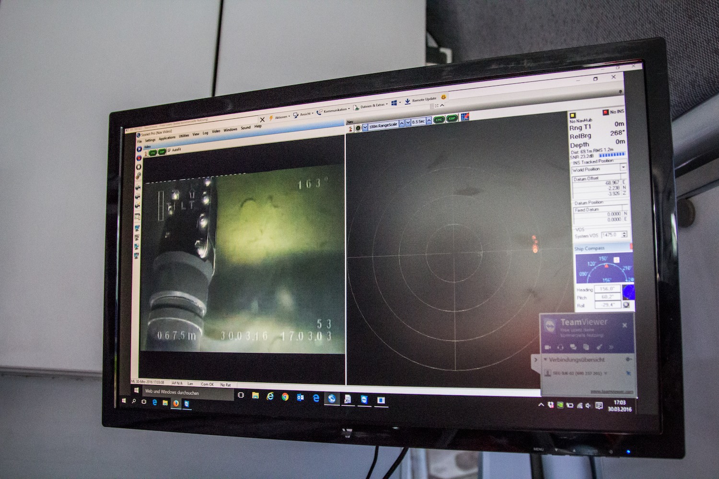Click the grid chart icon in Nav toolbar

click(x=465, y=116)
